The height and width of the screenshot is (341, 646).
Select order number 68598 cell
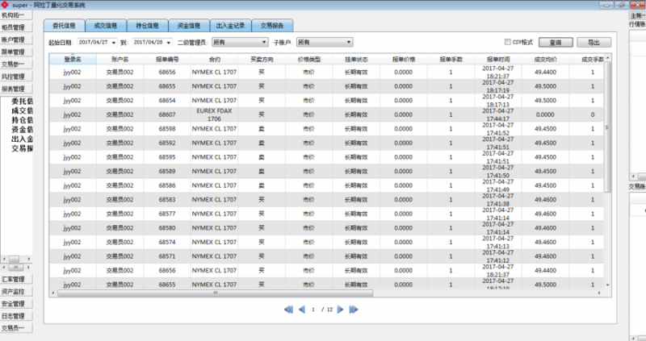click(x=167, y=129)
